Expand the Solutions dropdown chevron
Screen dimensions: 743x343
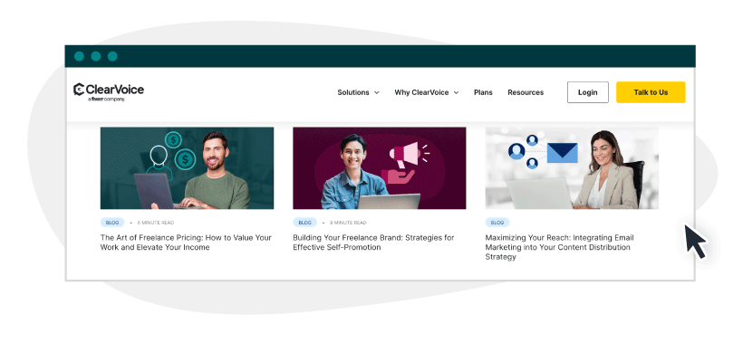pyautogui.click(x=377, y=92)
